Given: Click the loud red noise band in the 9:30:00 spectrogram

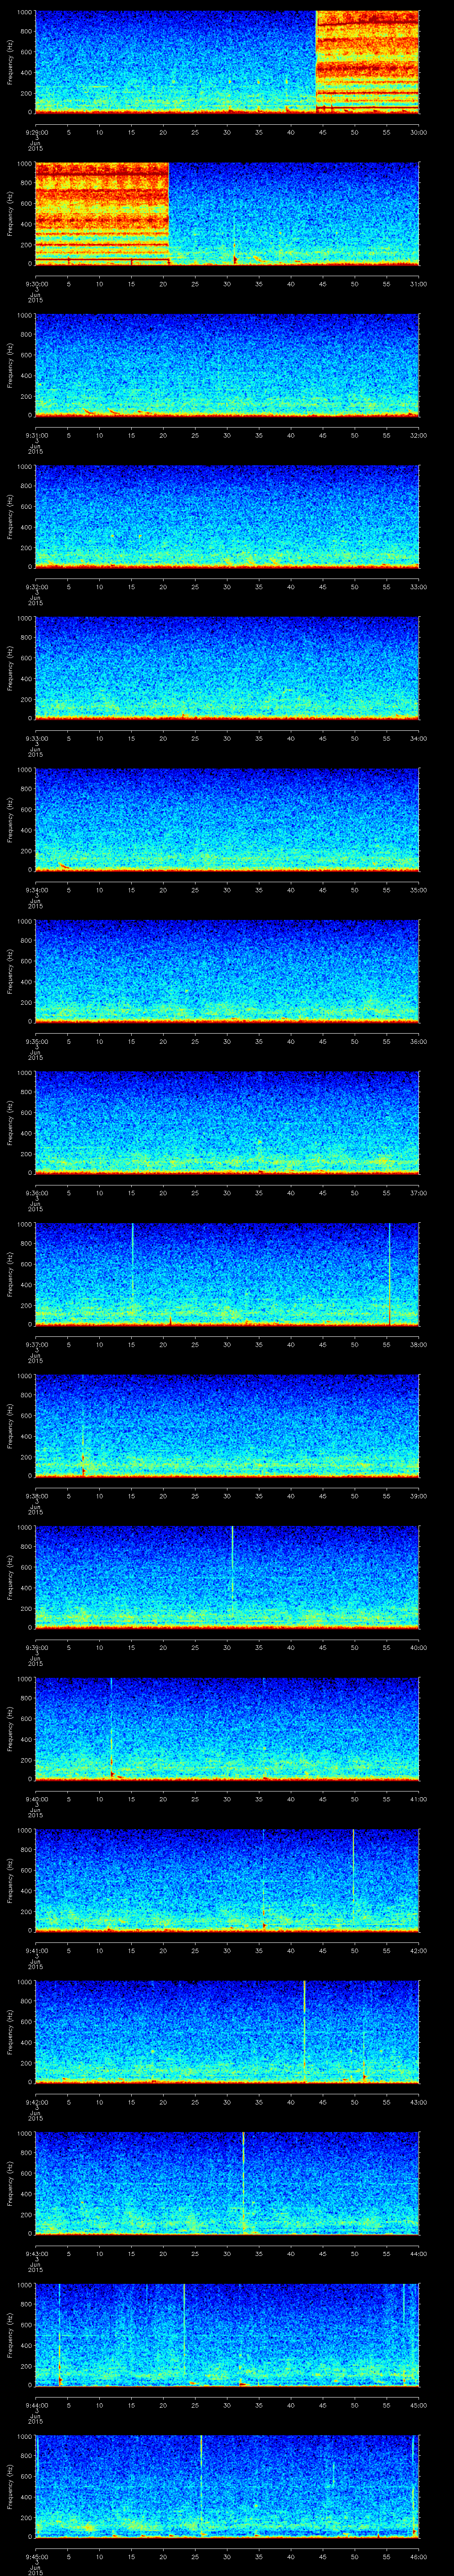Looking at the screenshot, I should 102,213.
